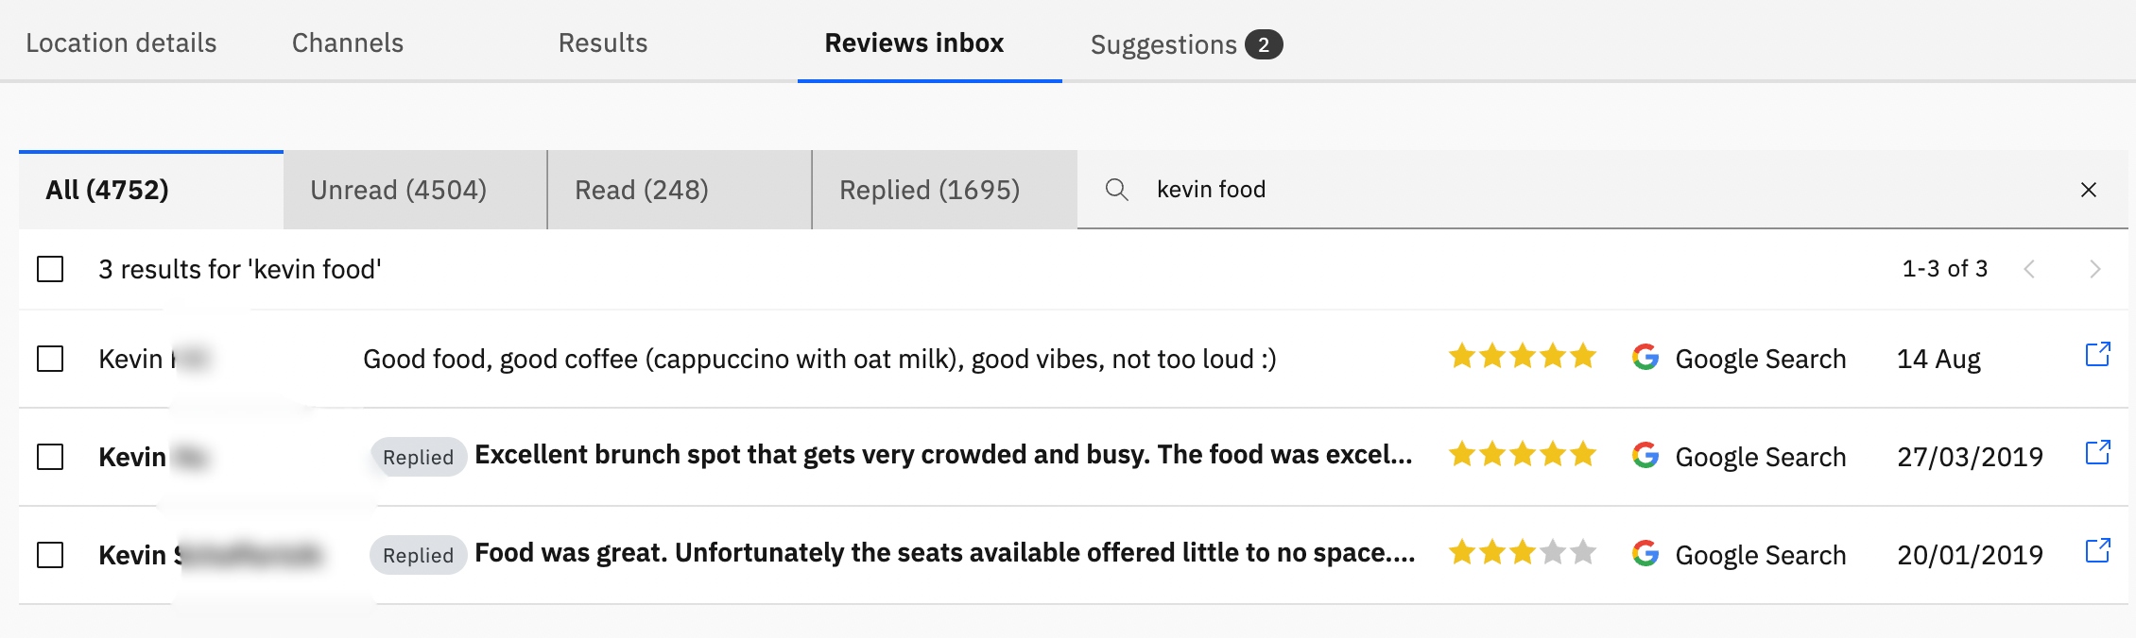Click the Google logo on the 14 Aug review
Image resolution: width=2136 pixels, height=638 pixels.
1645,357
